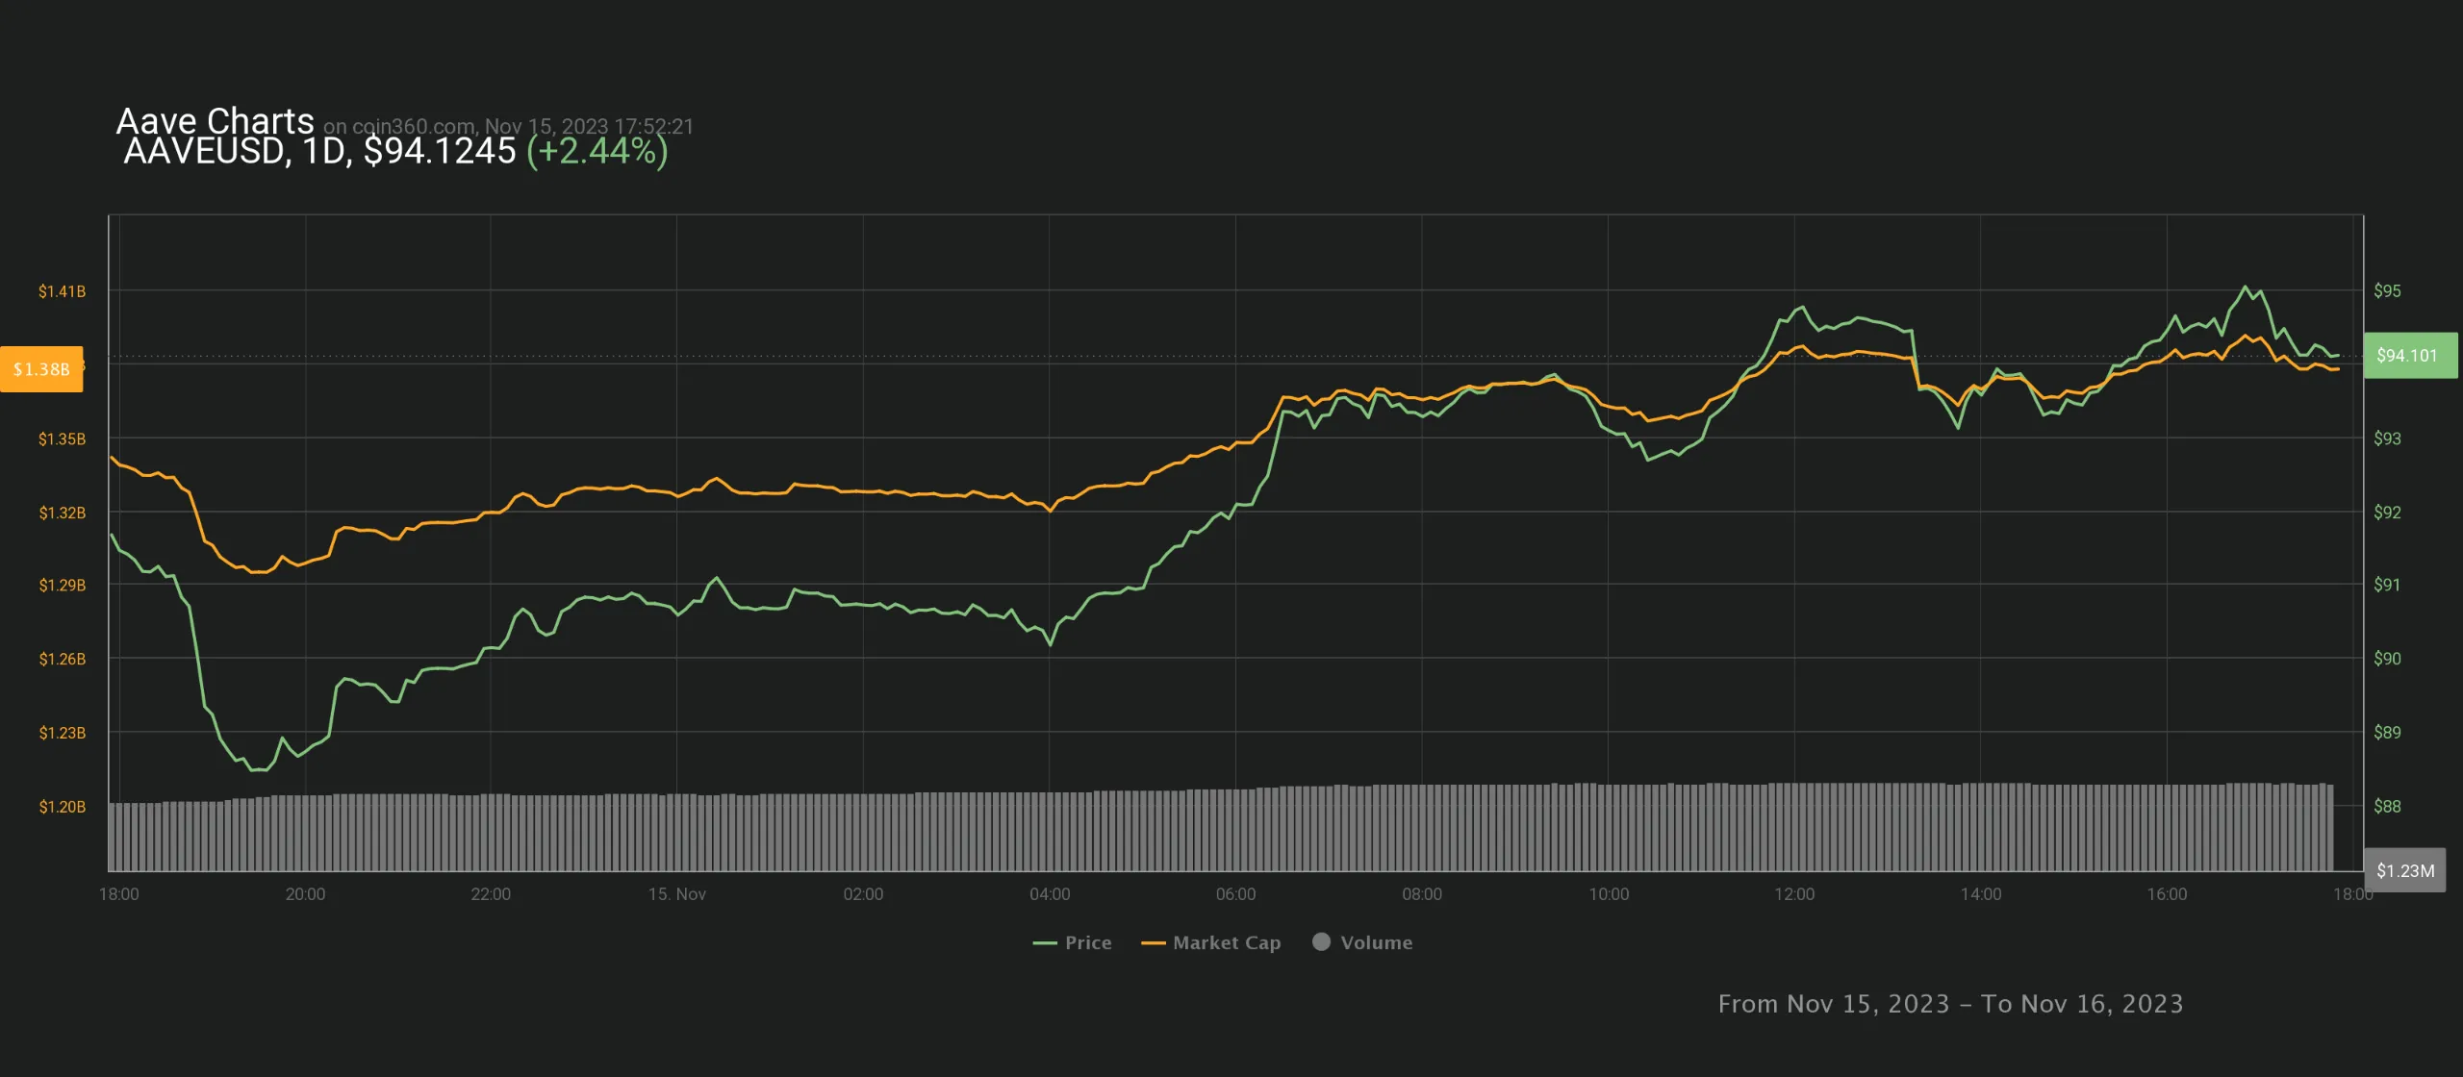2463x1077 pixels.
Task: Click the +2.44% change percentage
Action: (x=597, y=151)
